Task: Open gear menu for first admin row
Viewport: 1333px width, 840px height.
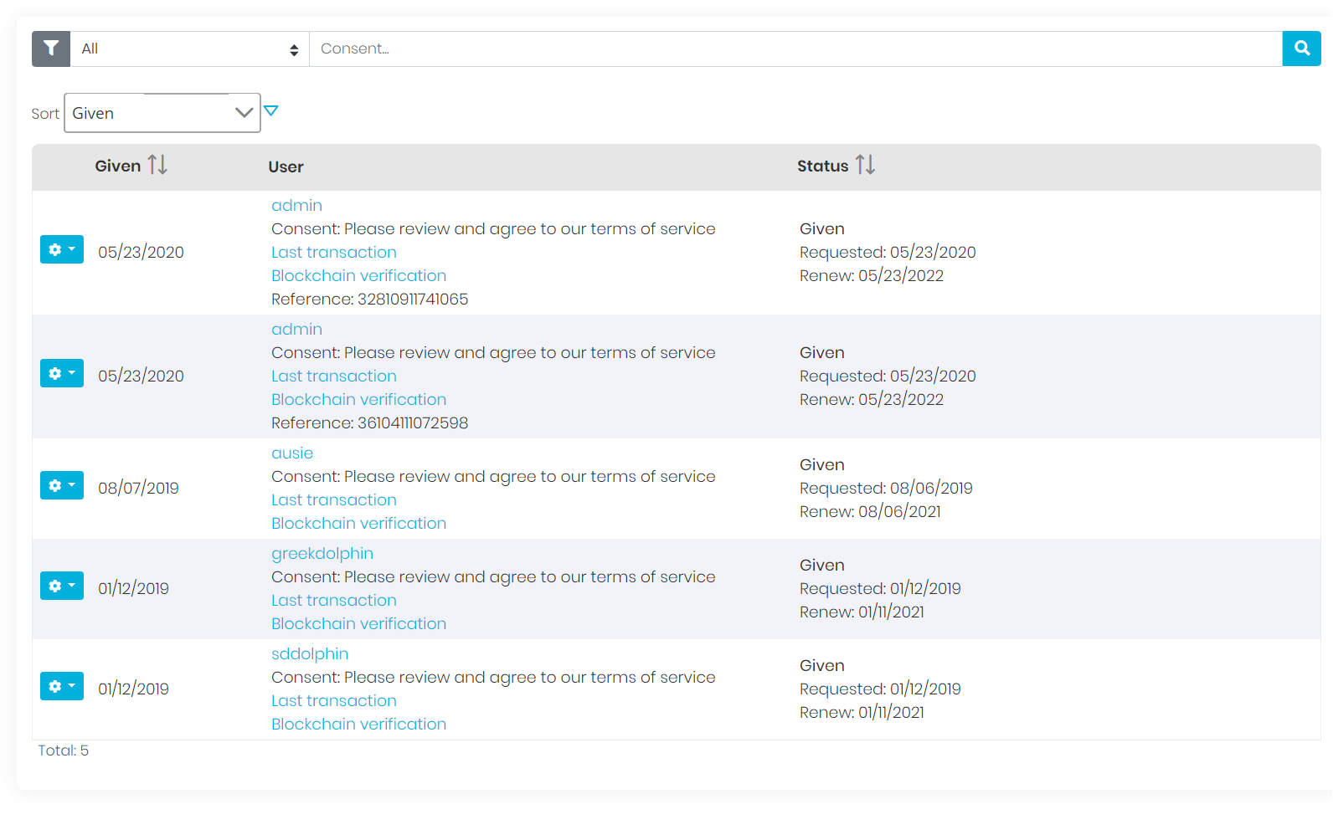Action: click(x=62, y=249)
